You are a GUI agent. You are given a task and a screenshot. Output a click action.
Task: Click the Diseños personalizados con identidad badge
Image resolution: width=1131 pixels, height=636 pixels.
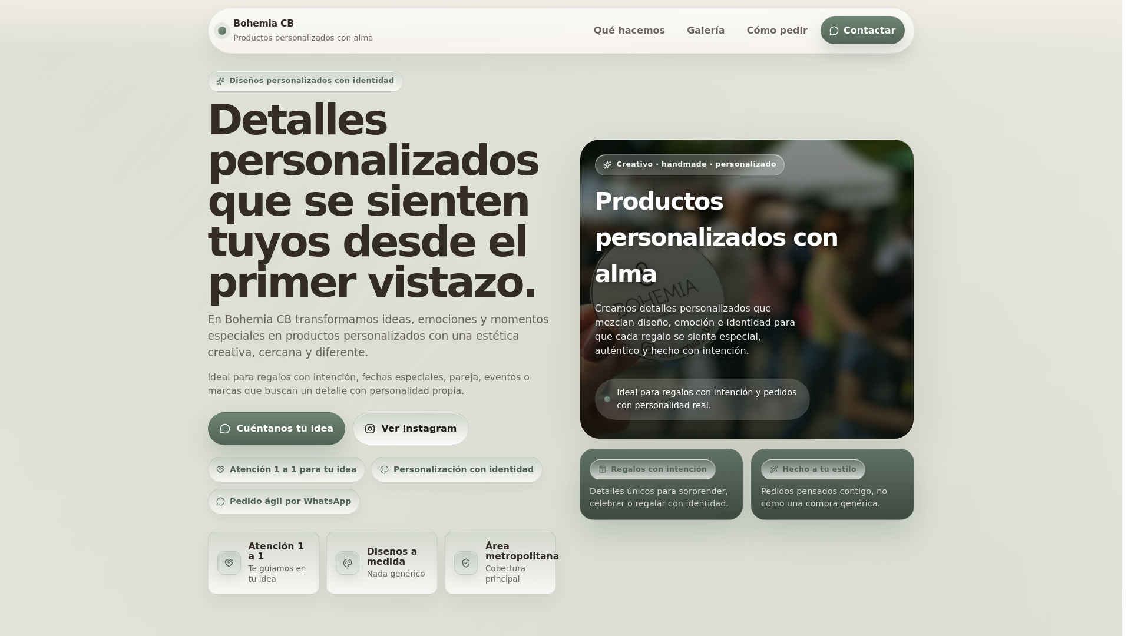(x=305, y=81)
